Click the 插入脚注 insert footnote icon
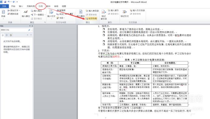This screenshot has height=119, width=210. point(26,12)
